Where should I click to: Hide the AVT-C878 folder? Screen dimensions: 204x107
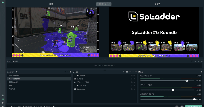tap(134, 86)
